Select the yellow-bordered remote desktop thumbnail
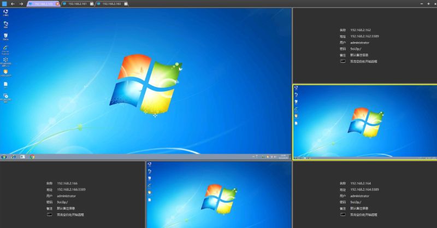Image resolution: width=437 pixels, height=228 pixels. click(x=364, y=122)
